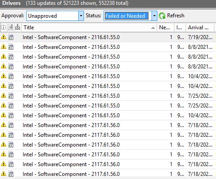The width and height of the screenshot is (216, 179).
Task: Select the update title in the 7/19/202... arrival row
Action: pos(71,37)
